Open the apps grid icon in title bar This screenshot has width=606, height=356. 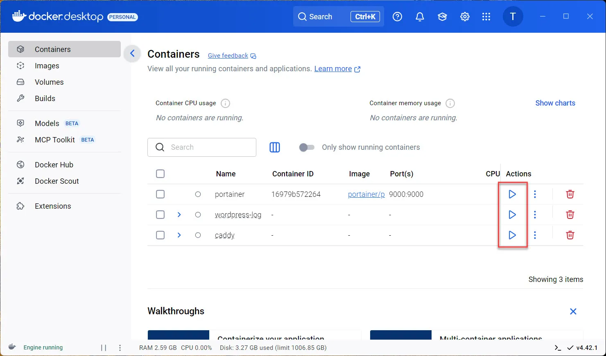[486, 16]
